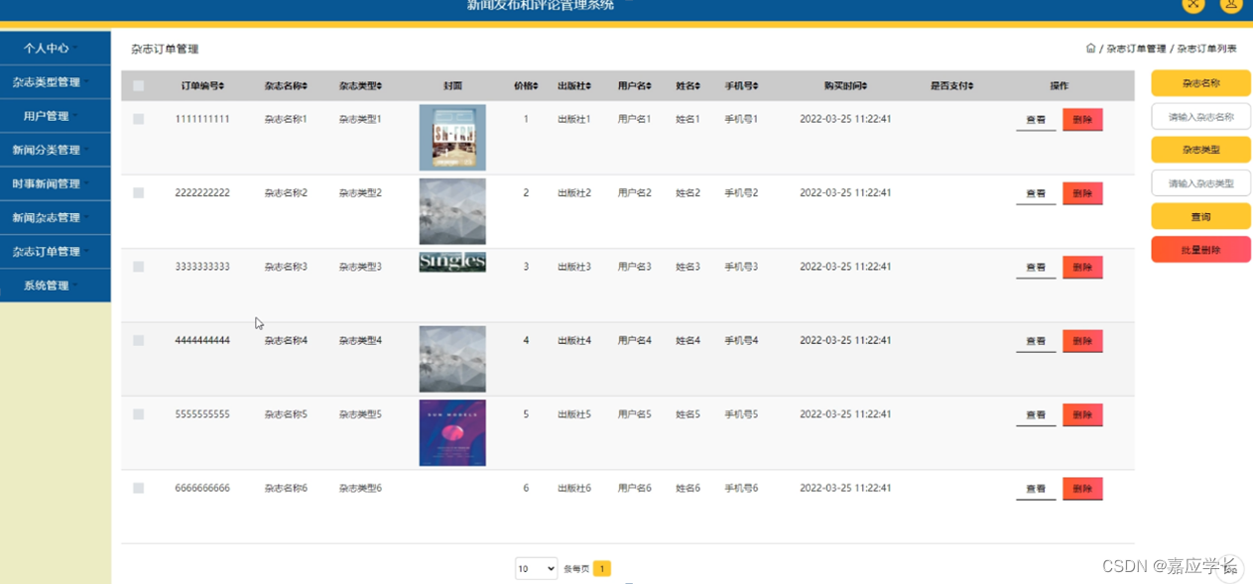Screen dimensions: 1253x584
Task: Delete the order 6666666666 row
Action: (x=1082, y=489)
